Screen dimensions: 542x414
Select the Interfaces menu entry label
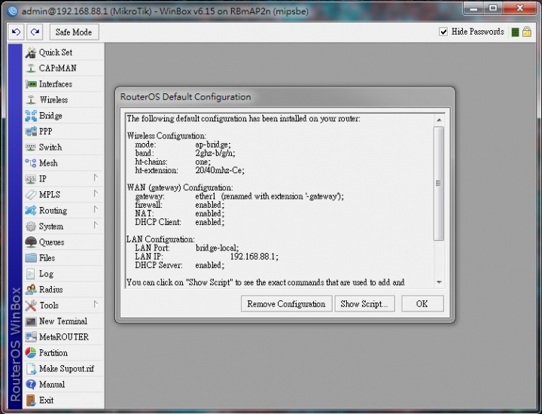[x=56, y=84]
